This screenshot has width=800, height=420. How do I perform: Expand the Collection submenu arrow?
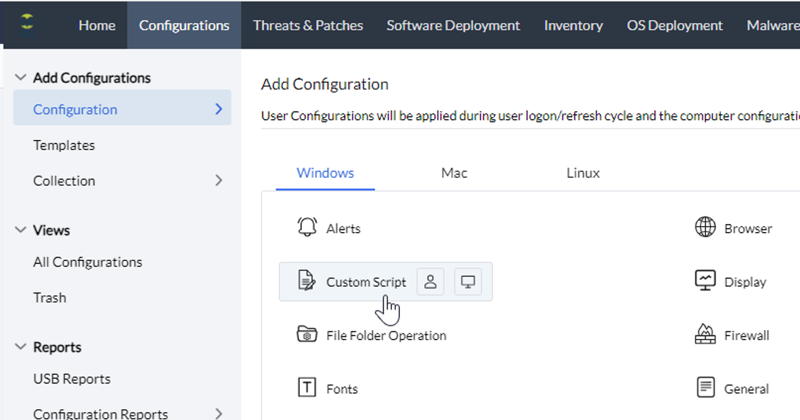tap(219, 181)
